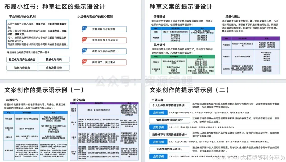Screen dimensions: 286x162
Task: Click the 要求 header of the 场景化表达 table
Action: pos(267,38)
